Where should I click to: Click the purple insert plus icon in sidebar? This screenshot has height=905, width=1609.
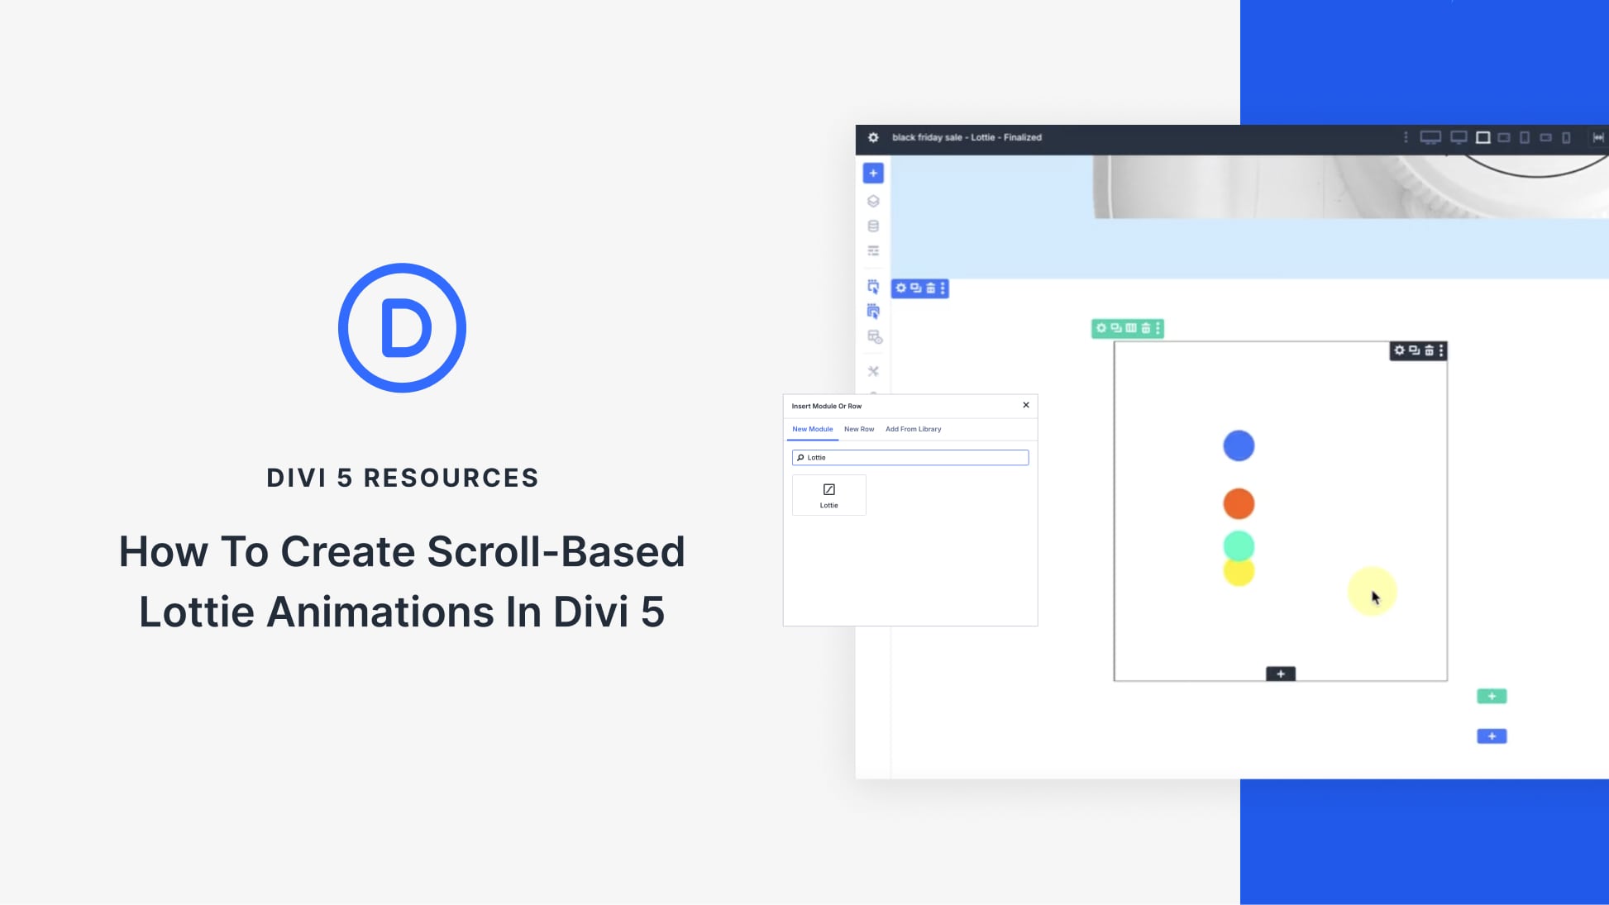(x=874, y=173)
